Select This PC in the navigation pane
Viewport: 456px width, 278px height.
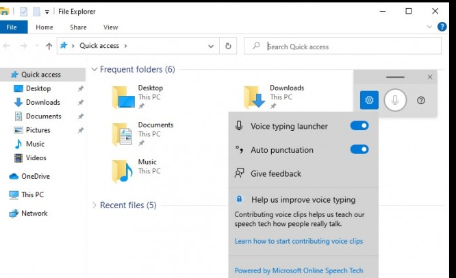pos(32,194)
